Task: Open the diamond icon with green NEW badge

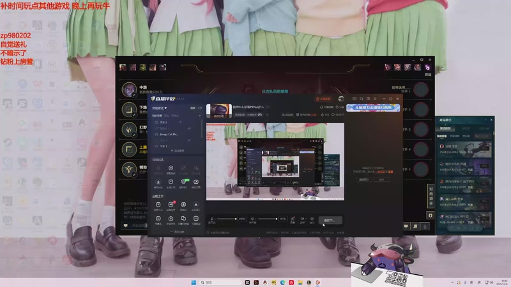Action: [183, 183]
